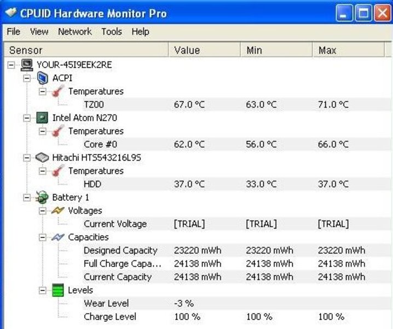The width and height of the screenshot is (393, 329).
Task: Collapse the YOUR-45I9EEK2RE root node
Action: point(11,65)
